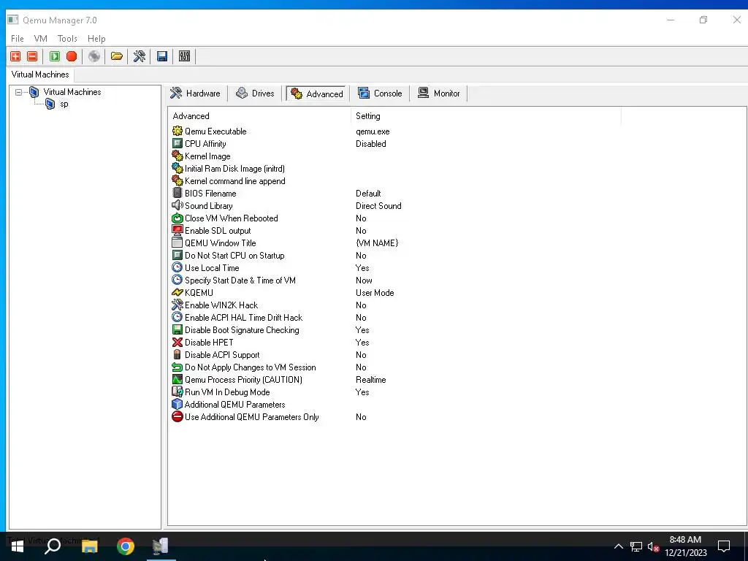Switch to the Hardware tab
This screenshot has height=561, width=748.
[x=196, y=93]
